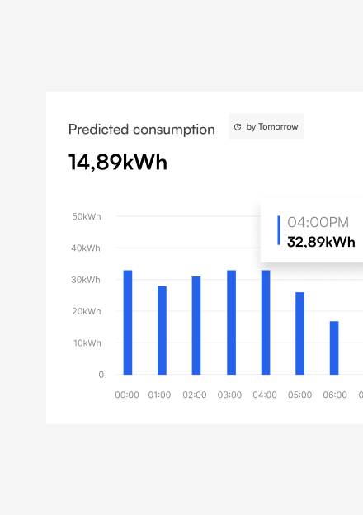The height and width of the screenshot is (515, 363).
Task: Open the by Tomorrow period selector
Action: click(x=266, y=126)
